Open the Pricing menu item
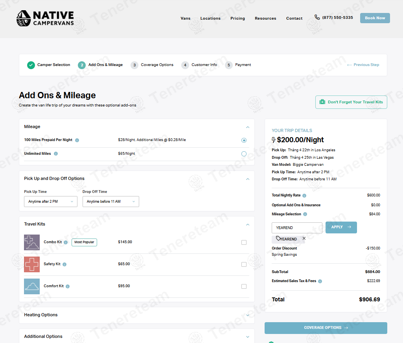The image size is (403, 343). [237, 18]
